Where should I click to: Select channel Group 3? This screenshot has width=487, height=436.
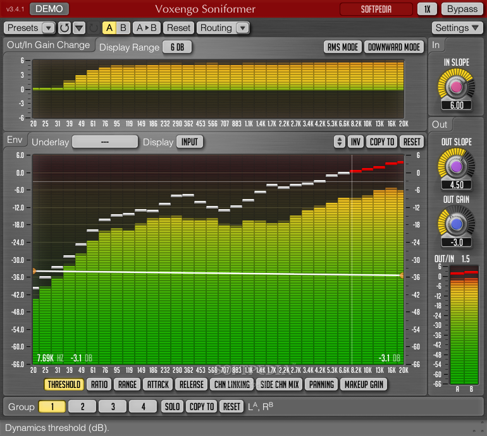pyautogui.click(x=113, y=406)
